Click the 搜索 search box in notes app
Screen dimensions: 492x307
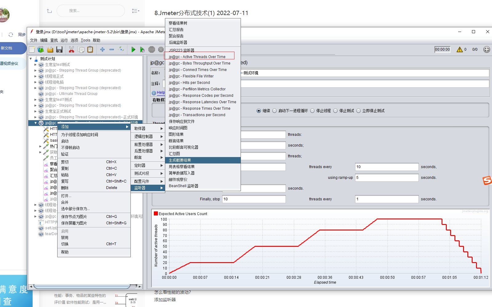(91, 11)
